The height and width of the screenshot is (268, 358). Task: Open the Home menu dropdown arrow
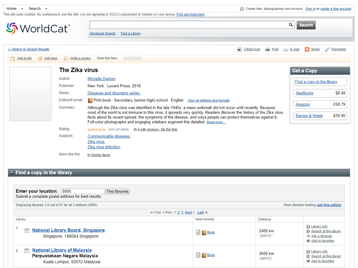[22, 9]
